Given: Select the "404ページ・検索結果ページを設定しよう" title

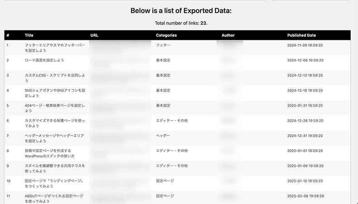Looking at the screenshot, I should coord(54,108).
